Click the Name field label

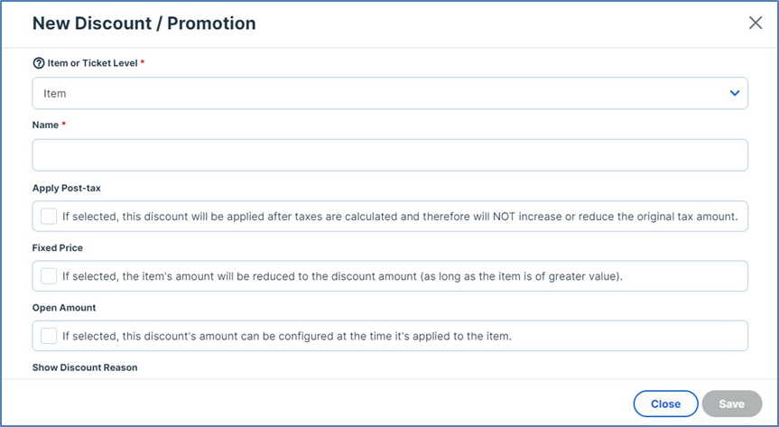(x=45, y=125)
